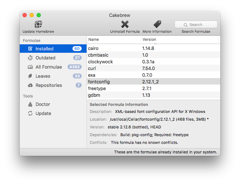Select the clockywock formula row
240x184 pixels.
click(153, 62)
